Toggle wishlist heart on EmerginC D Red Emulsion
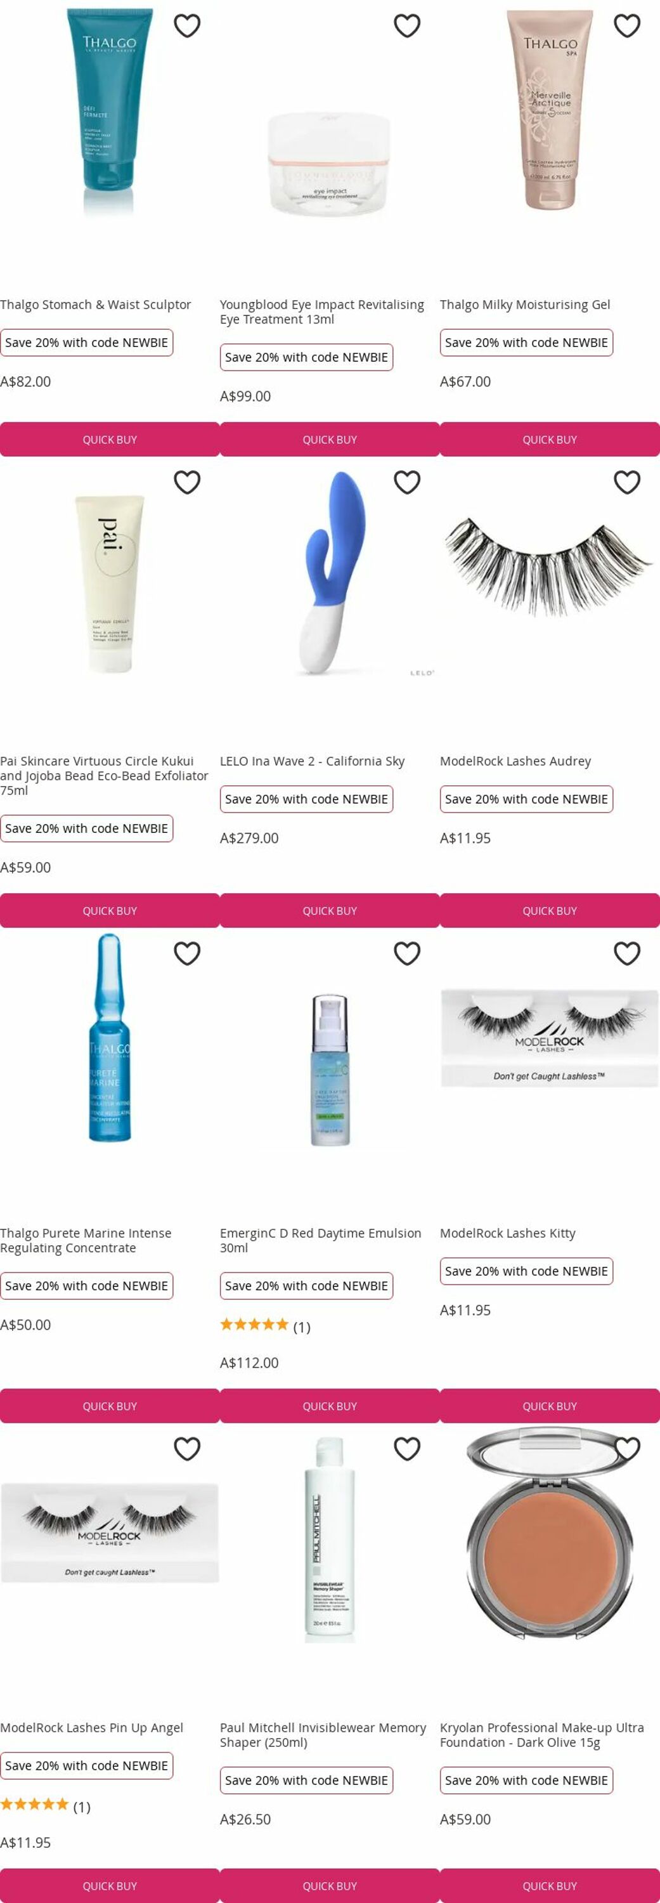Viewport: 660px width, 1903px height. (407, 953)
